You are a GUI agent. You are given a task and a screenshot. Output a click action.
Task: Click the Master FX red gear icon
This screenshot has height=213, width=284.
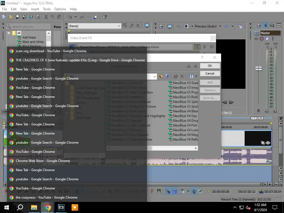point(262,39)
